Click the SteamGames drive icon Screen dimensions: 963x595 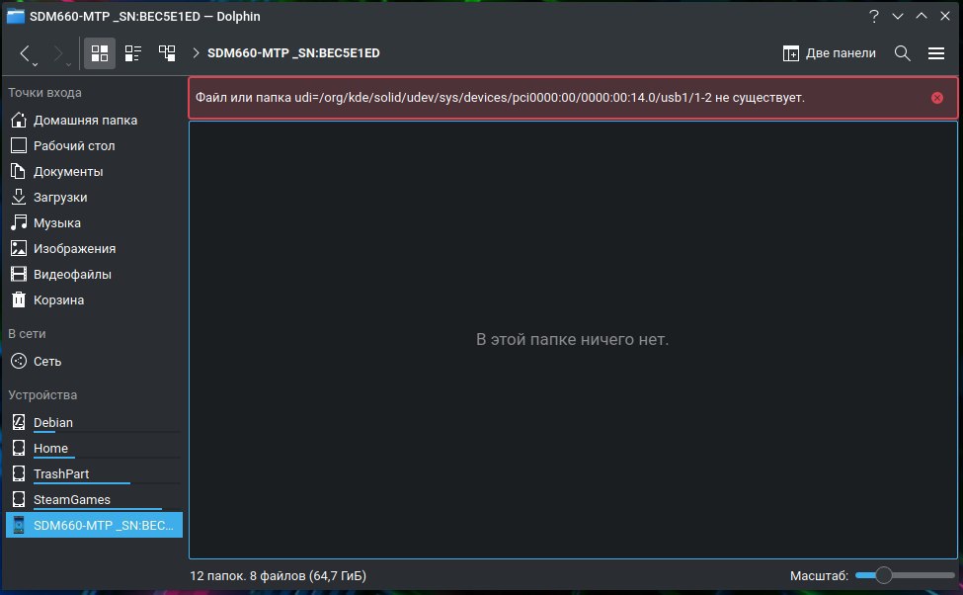[19, 500]
